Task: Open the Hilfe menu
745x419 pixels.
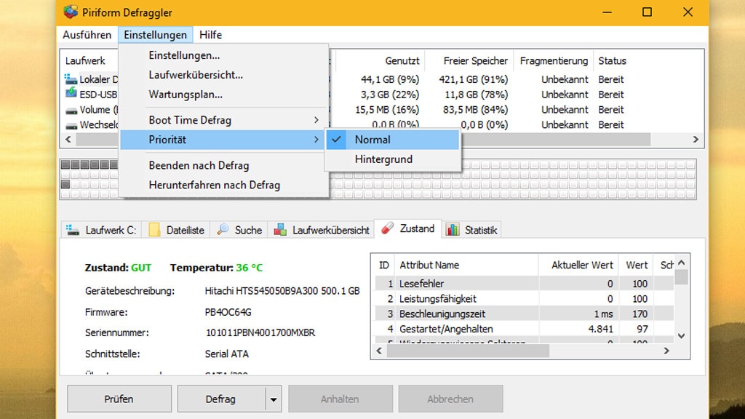Action: coord(210,35)
